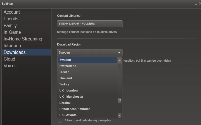Open the Account settings page
201x125 pixels.
[x=26, y=12]
